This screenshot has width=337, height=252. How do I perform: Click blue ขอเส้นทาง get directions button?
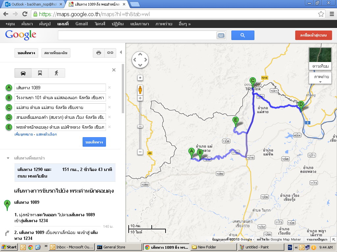coord(94,142)
